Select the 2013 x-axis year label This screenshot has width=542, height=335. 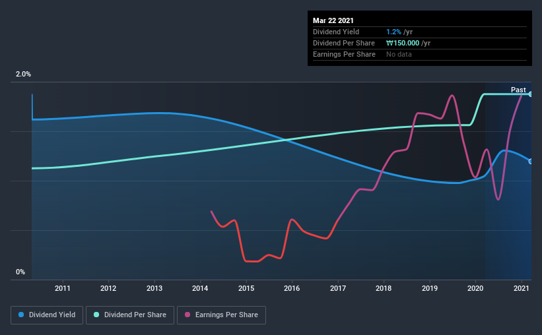click(154, 288)
